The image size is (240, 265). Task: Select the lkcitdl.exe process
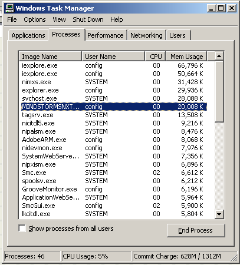pyautogui.click(x=114, y=214)
